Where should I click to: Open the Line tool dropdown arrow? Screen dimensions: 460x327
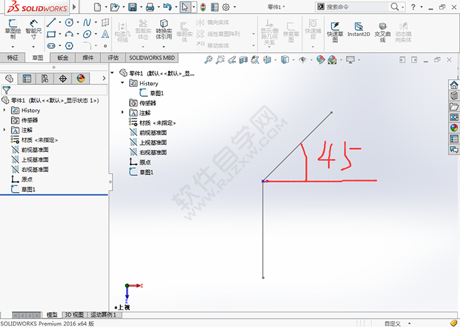[x=60, y=23]
